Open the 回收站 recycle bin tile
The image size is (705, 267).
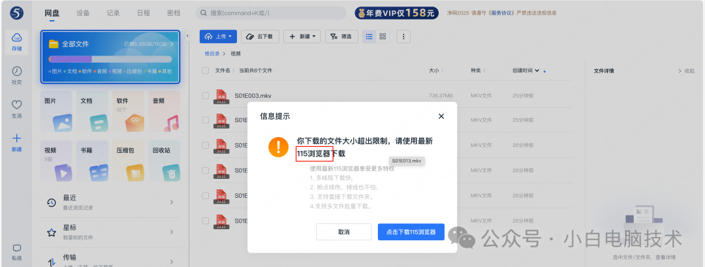(164, 161)
